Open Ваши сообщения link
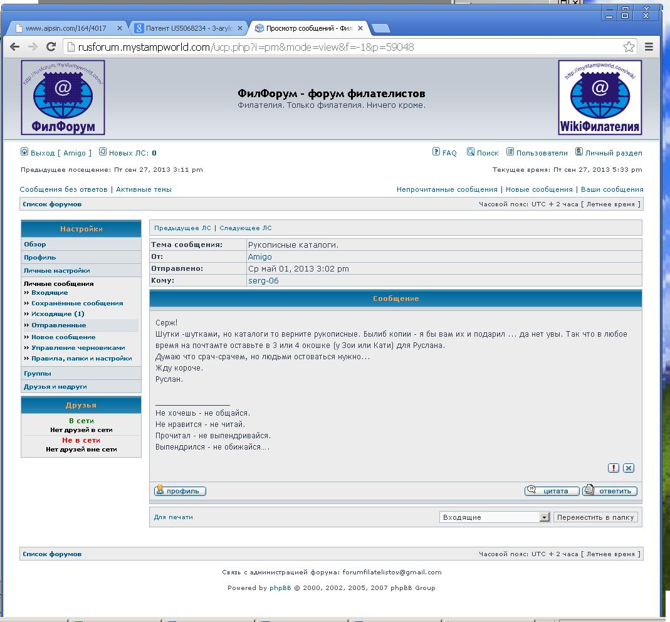Image resolution: width=670 pixels, height=622 pixels. 612,189
